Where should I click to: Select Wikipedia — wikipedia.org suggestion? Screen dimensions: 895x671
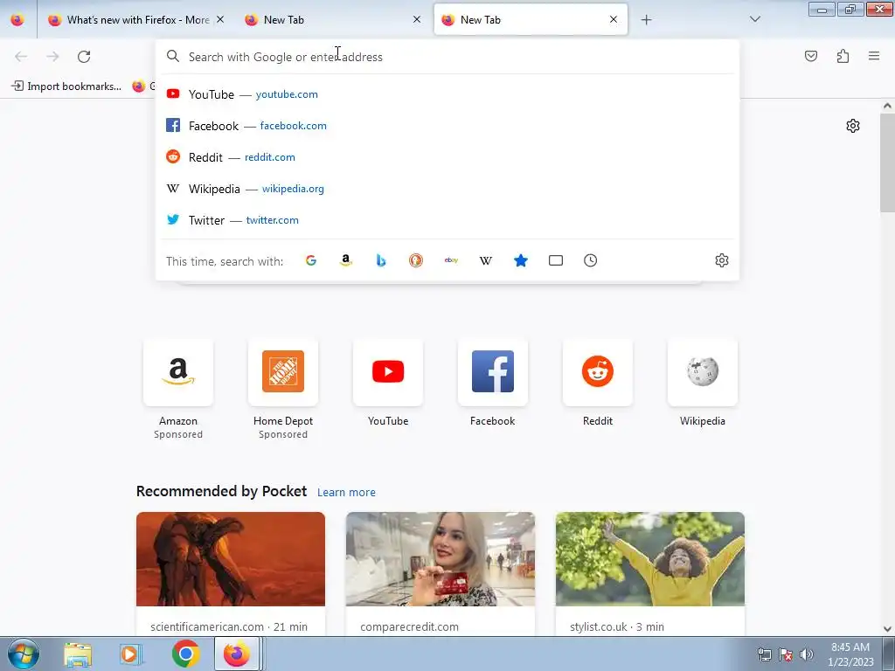pyautogui.click(x=447, y=189)
